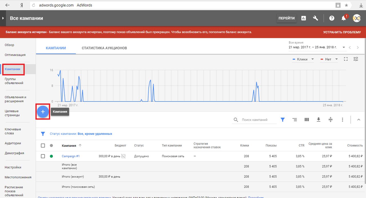Click the Поиск кампаний search field

(259, 120)
